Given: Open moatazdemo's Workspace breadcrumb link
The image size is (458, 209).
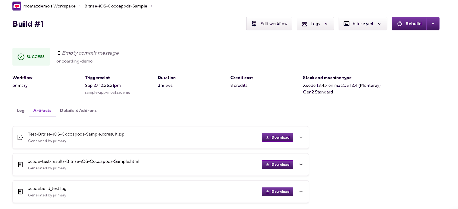Looking at the screenshot, I should pos(50,6).
